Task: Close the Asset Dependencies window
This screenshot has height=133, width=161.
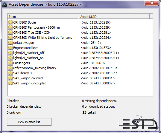Action: click(152, 3)
